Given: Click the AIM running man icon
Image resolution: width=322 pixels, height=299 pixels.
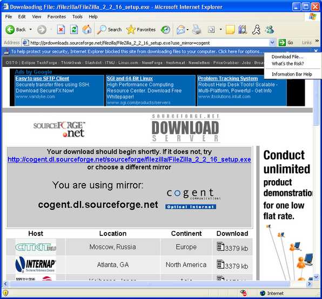Looking at the screenshot, I should [x=256, y=30].
